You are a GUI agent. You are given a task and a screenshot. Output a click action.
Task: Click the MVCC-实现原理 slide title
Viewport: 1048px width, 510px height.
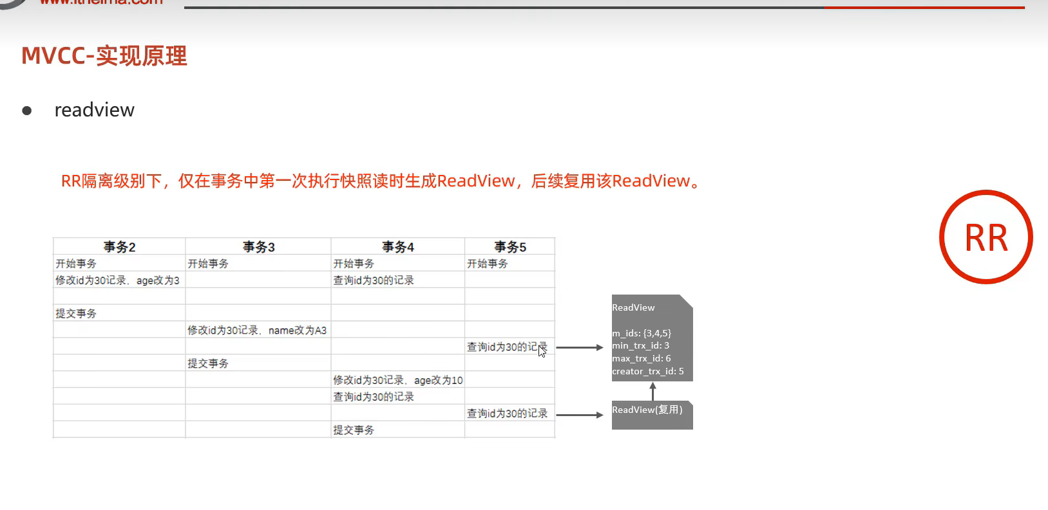(x=104, y=56)
